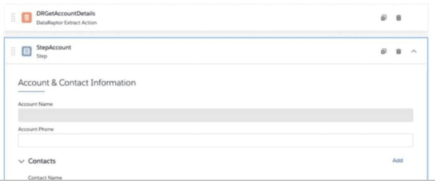Image resolution: width=435 pixels, height=181 pixels.
Task: Collapse the Contacts section chevron
Action: pyautogui.click(x=21, y=161)
